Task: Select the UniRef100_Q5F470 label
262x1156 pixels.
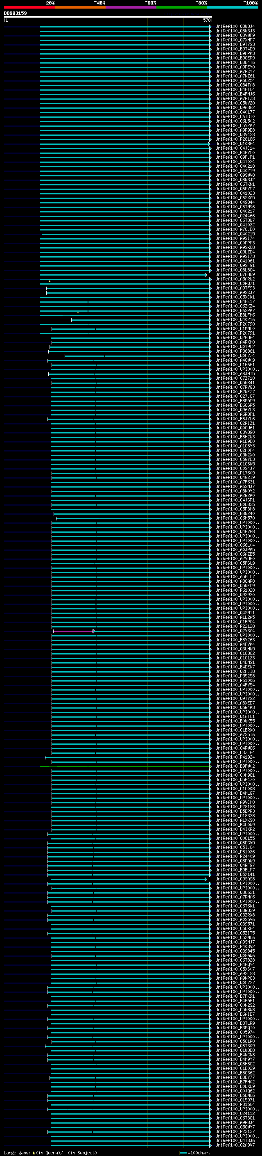Action: [x=235, y=780]
